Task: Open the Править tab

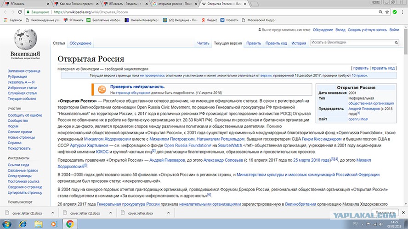Action: (254, 44)
